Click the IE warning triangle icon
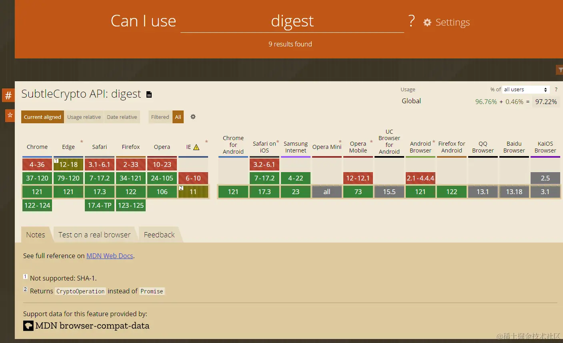 click(x=196, y=147)
